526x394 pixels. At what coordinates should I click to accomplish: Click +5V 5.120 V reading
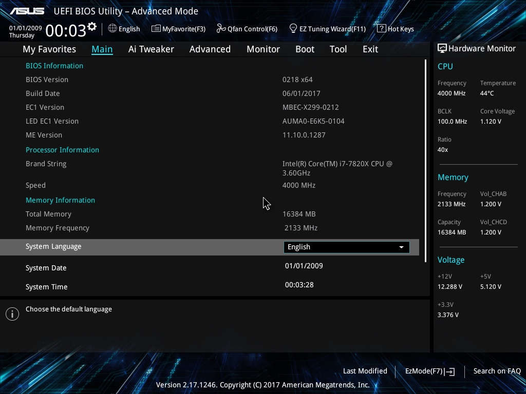click(x=491, y=287)
